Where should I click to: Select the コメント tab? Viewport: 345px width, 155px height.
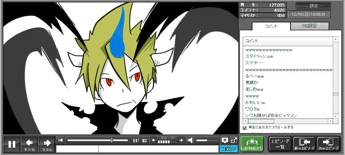271,26
